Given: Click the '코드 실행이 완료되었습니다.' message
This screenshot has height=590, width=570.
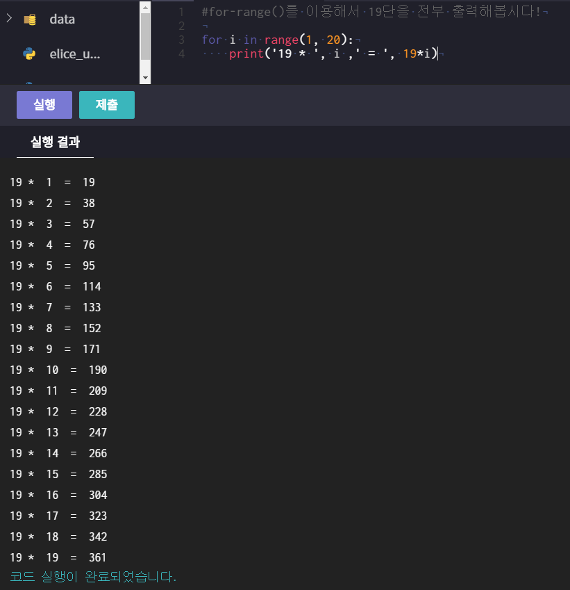Looking at the screenshot, I should pos(93,577).
